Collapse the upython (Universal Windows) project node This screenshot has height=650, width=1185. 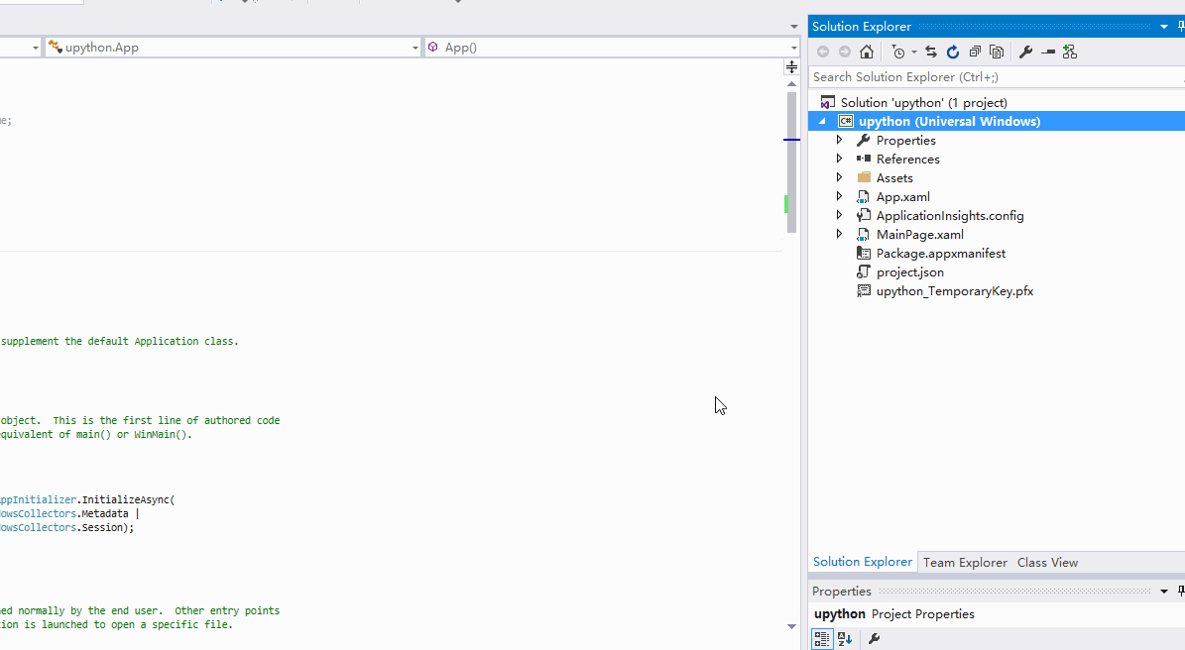[822, 122]
